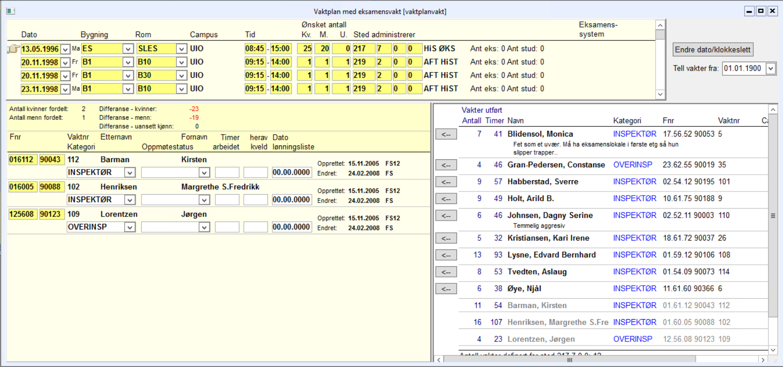
Task: Click the horizontal scrollbar under the Vakter utført list
Action: (x=569, y=360)
